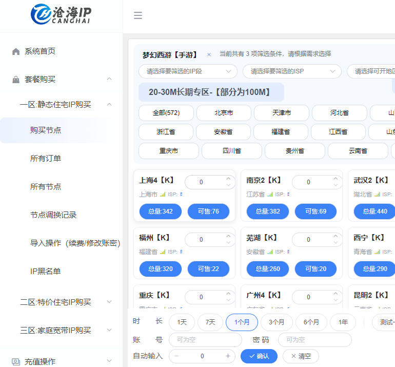Viewport: 395px width, 367px height.
Task: Filter by 重庆市 region
Action: tap(169, 151)
